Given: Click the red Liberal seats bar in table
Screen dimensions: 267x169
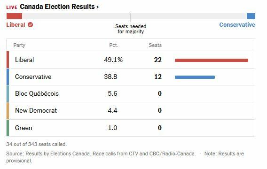Looking at the screenshot, I should pyautogui.click(x=212, y=60).
